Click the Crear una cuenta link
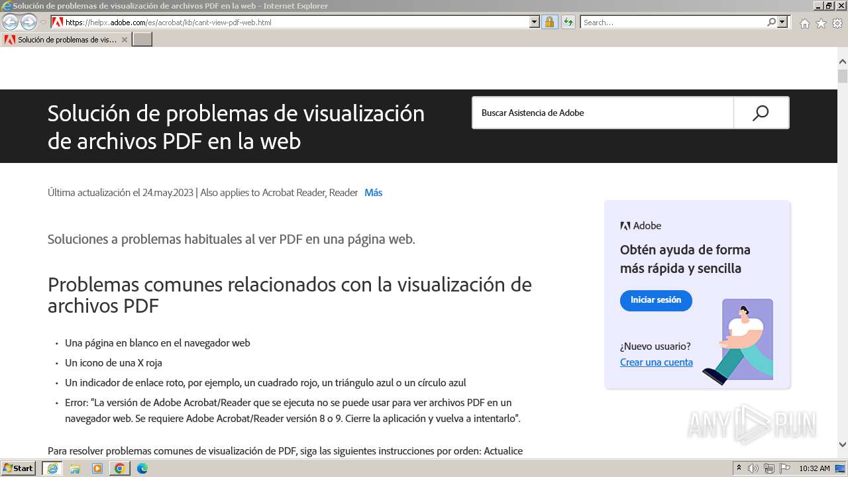This screenshot has height=477, width=848. [657, 362]
